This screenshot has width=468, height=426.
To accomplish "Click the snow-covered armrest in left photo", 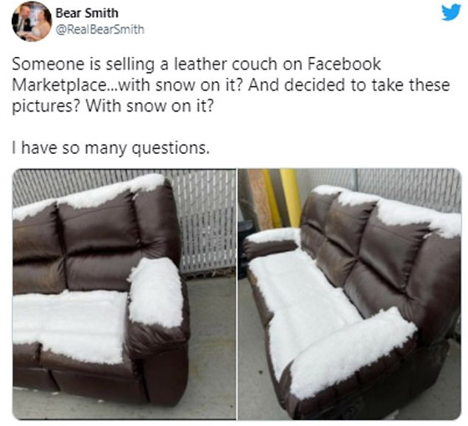I will 155,292.
